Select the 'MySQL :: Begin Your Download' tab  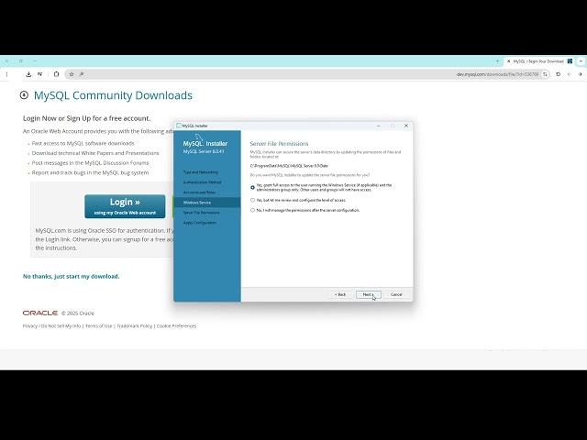point(539,61)
